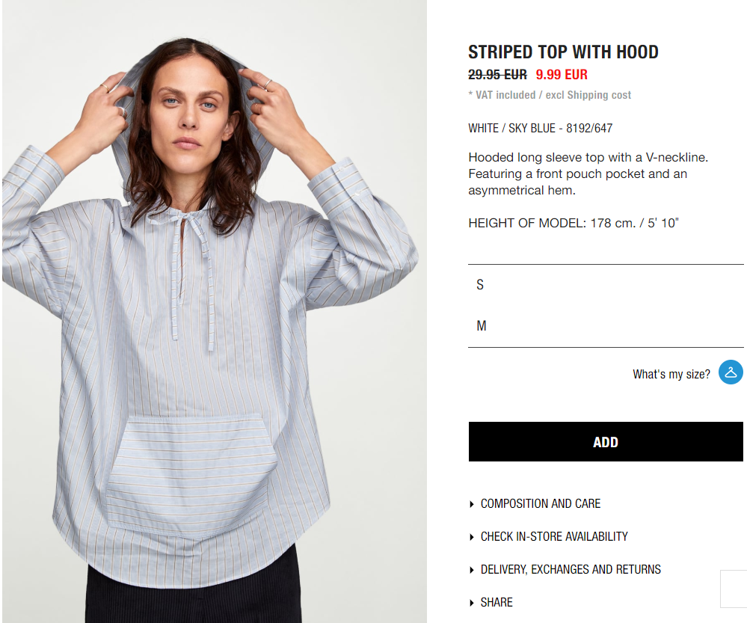Image resolution: width=747 pixels, height=623 pixels.
Task: Open the What's my size? link
Action: tap(671, 374)
